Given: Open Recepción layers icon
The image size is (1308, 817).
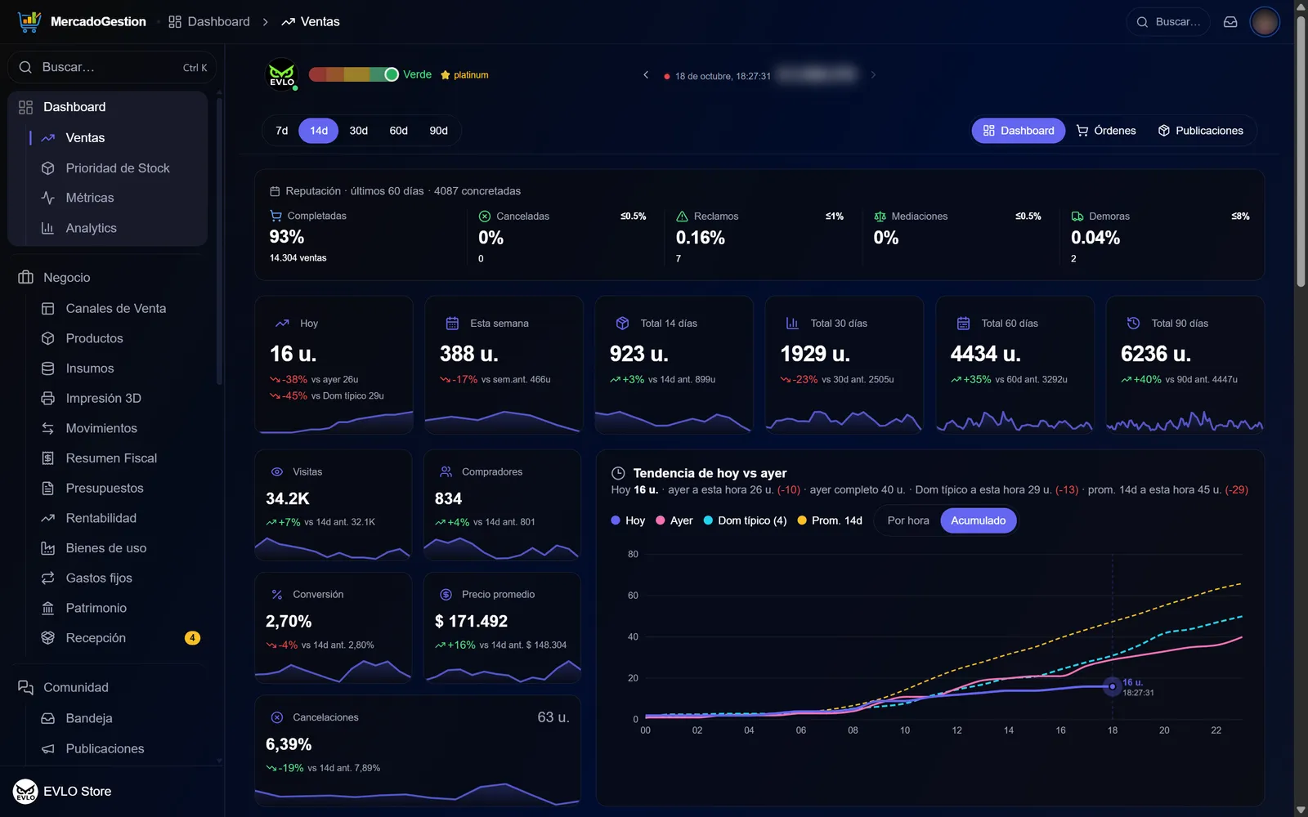Looking at the screenshot, I should [x=48, y=638].
